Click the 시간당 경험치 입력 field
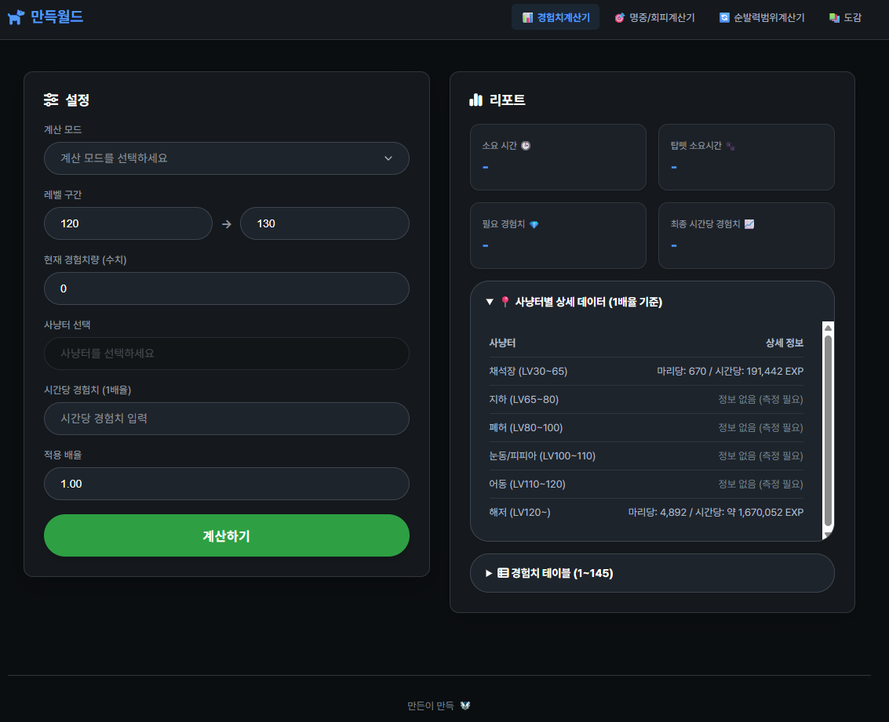This screenshot has height=722, width=889. tap(226, 419)
